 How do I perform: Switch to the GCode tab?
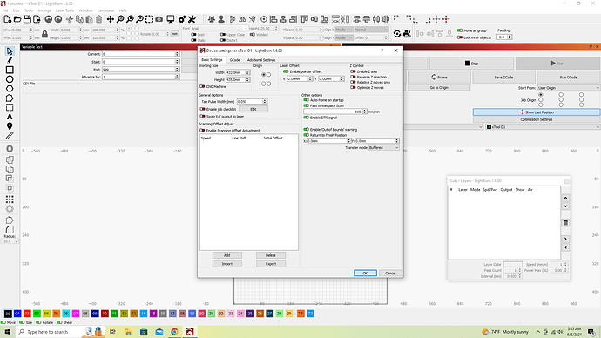(x=234, y=60)
